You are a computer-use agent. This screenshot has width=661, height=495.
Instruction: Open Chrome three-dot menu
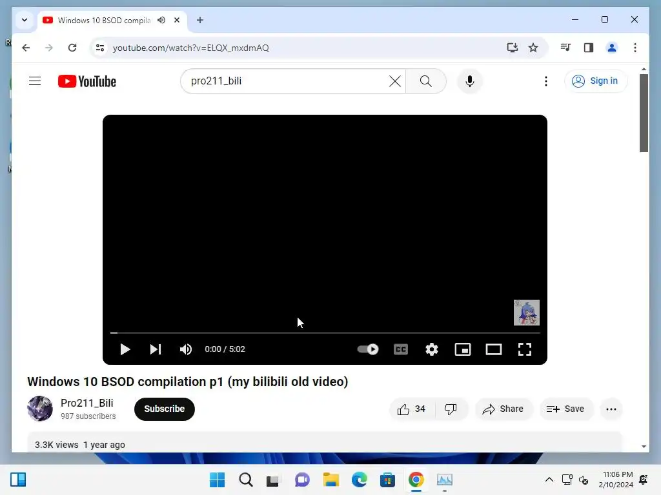(x=635, y=48)
